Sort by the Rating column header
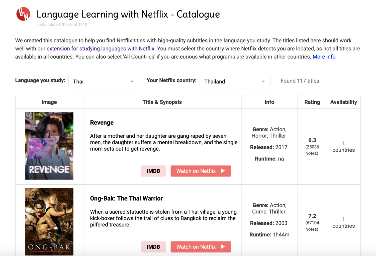The height and width of the screenshot is (256, 376). pos(312,102)
